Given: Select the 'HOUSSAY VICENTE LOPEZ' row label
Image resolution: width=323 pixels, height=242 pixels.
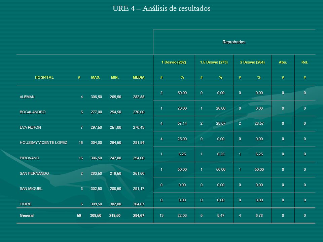Looking at the screenshot, I should [43, 143].
